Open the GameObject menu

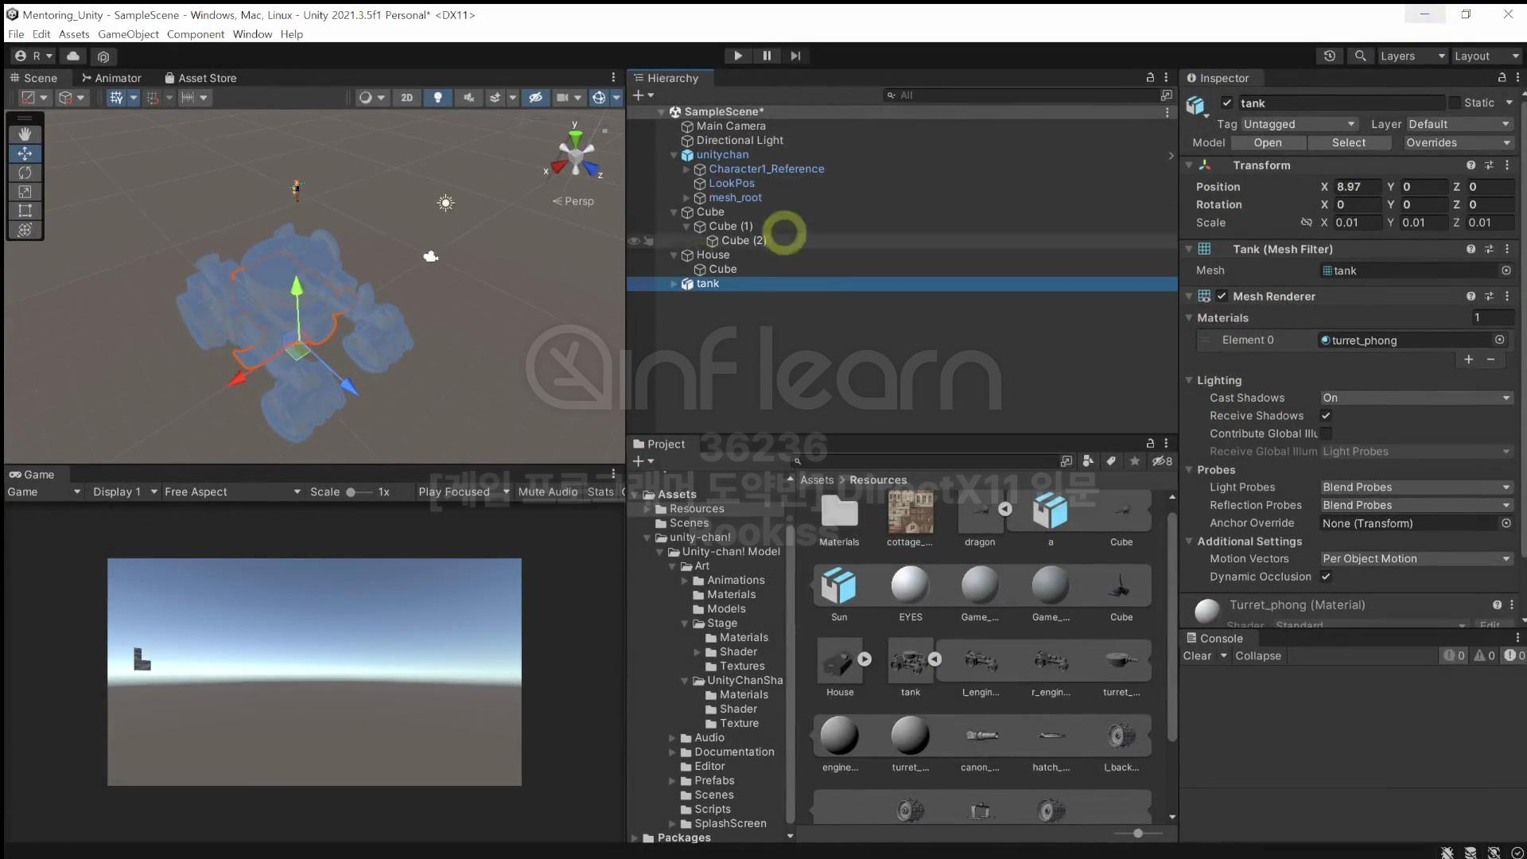pyautogui.click(x=128, y=34)
